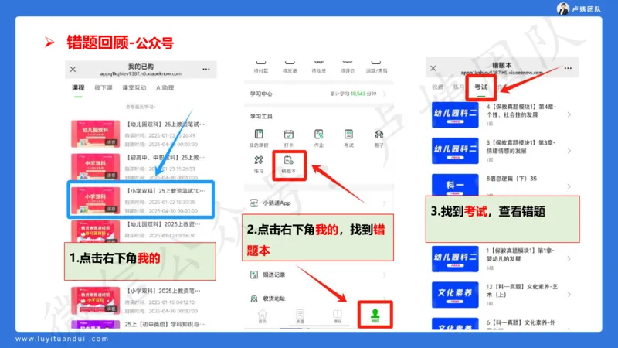Open 文化素养 thumbnail for 艺术（上）
The height and width of the screenshot is (348, 618).
pos(455,295)
